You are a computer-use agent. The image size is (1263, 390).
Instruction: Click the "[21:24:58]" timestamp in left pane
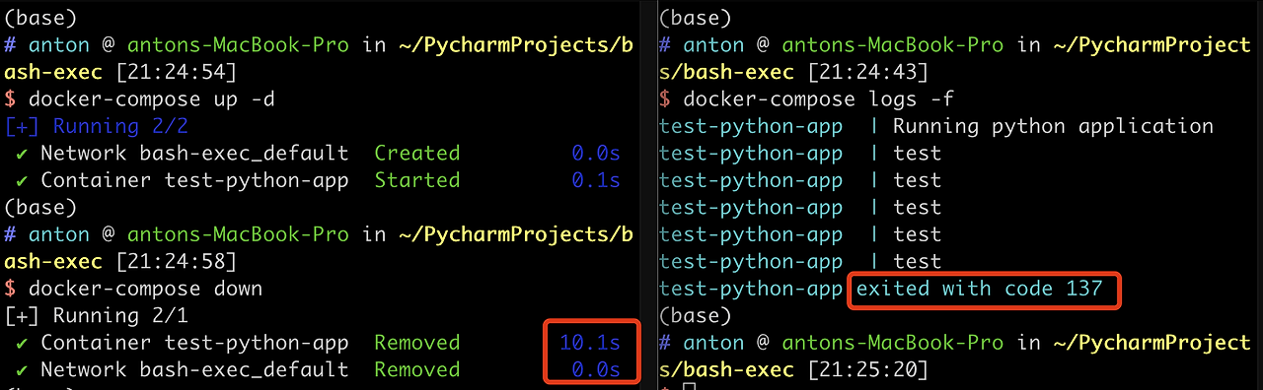[177, 262]
